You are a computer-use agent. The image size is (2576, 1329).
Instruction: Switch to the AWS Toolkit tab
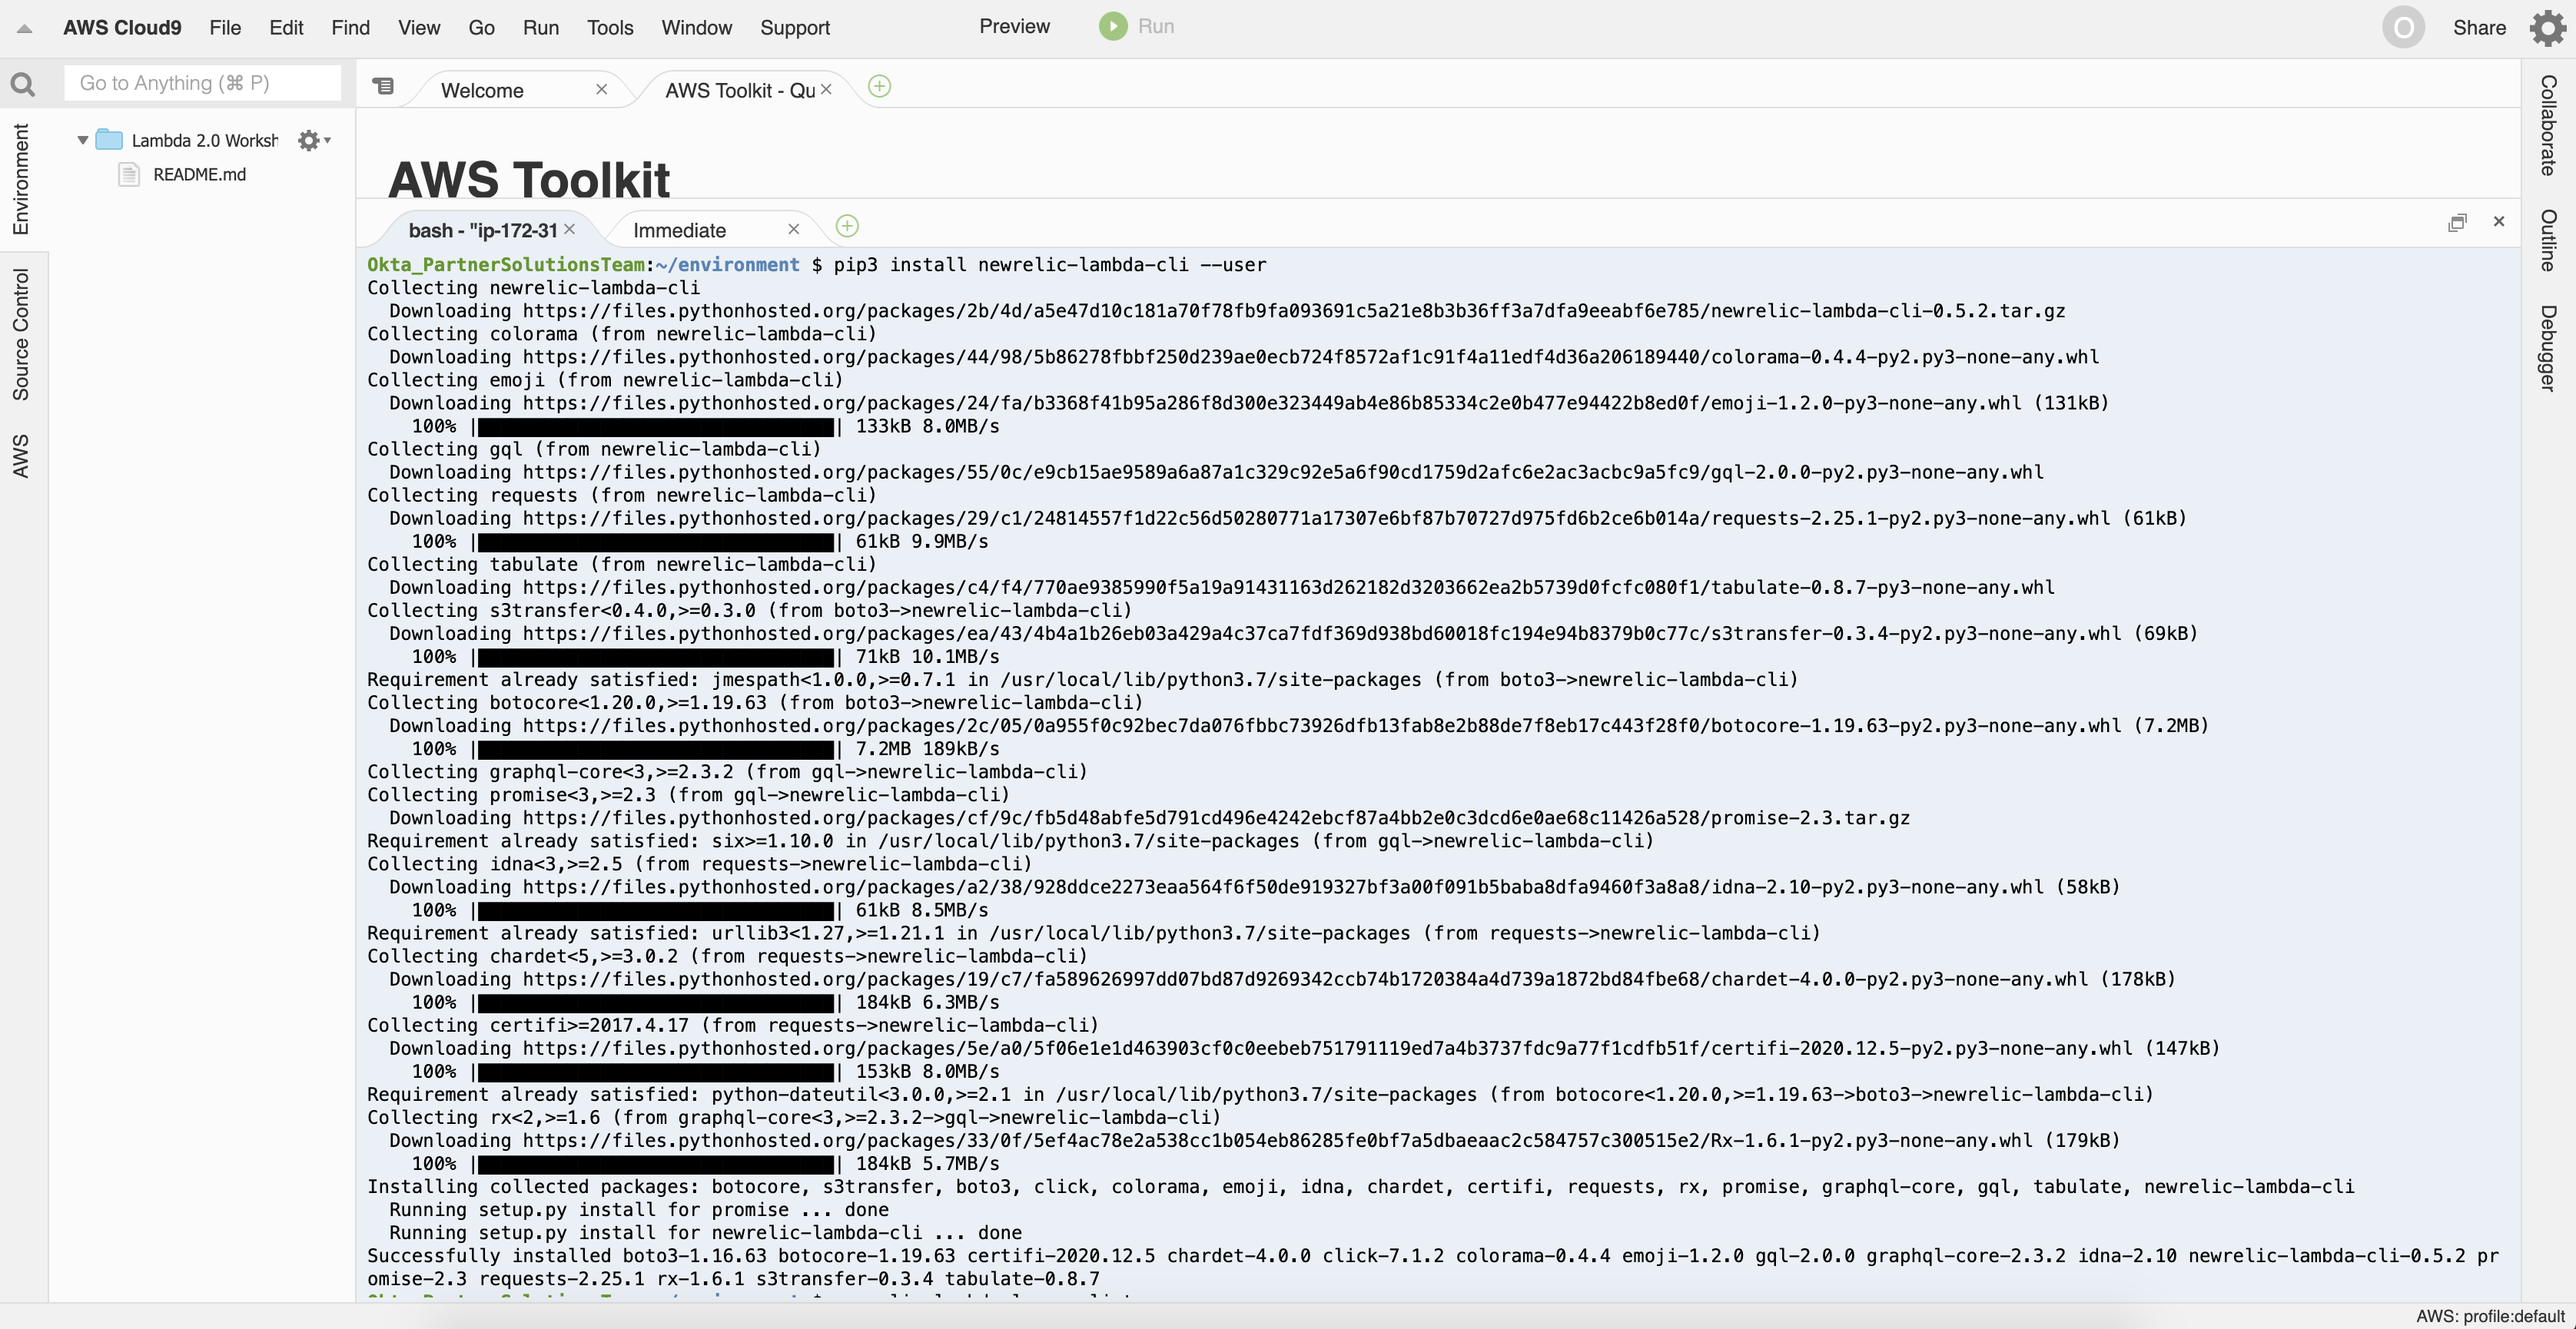coord(740,90)
